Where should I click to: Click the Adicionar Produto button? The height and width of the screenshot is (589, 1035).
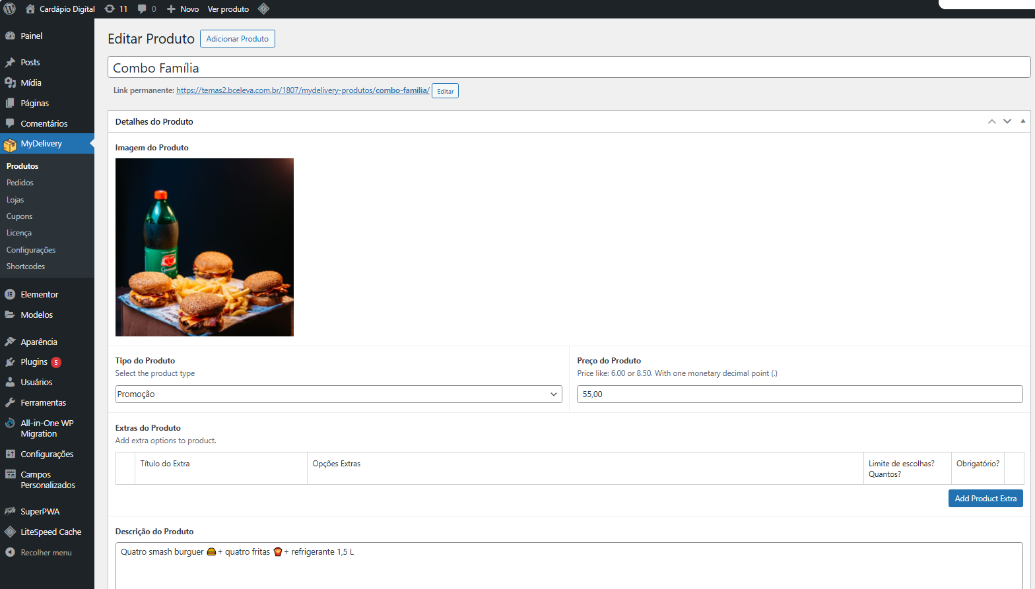pos(237,39)
